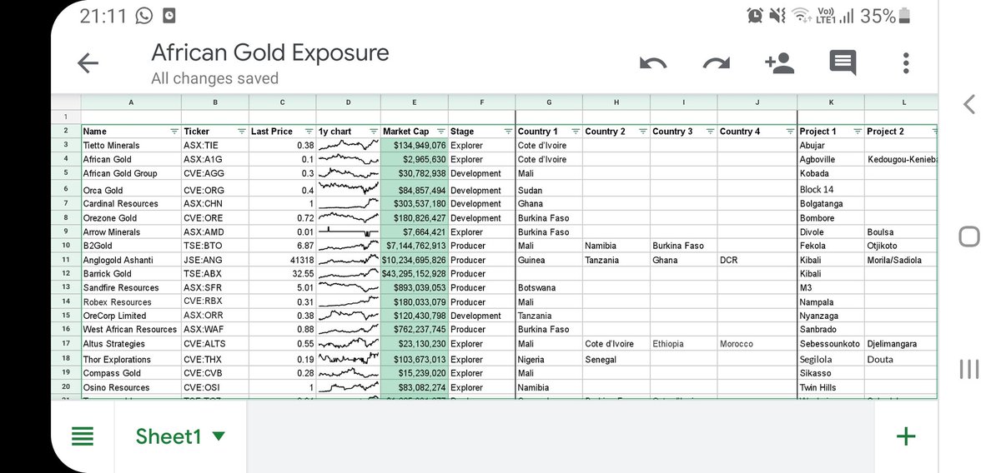Viewport: 1001px width, 473px height.
Task: Open the Project 1 filter dropdown
Action: click(857, 132)
